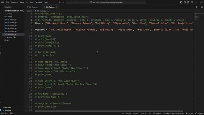Screen dimensions: 204x115
Task: Click the horizontal editor scrollbar
Action: pyautogui.click(x=109, y=111)
